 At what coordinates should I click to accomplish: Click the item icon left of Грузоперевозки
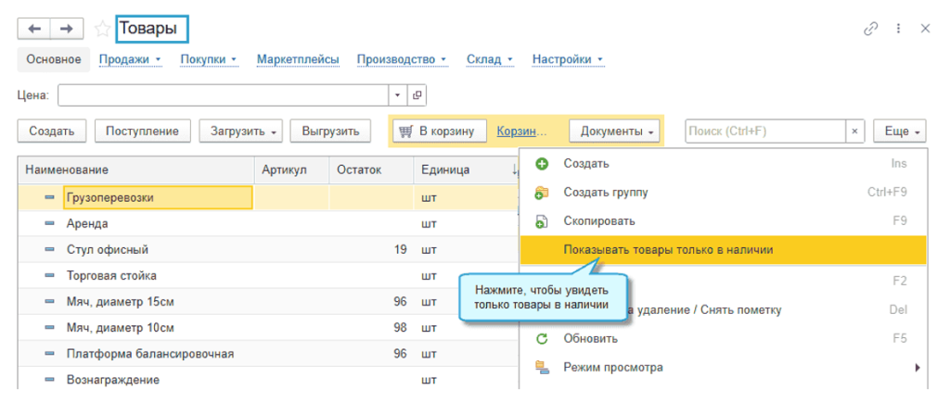pyautogui.click(x=50, y=197)
